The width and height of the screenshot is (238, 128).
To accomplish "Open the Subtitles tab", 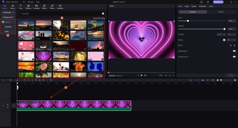I will point(60,7).
